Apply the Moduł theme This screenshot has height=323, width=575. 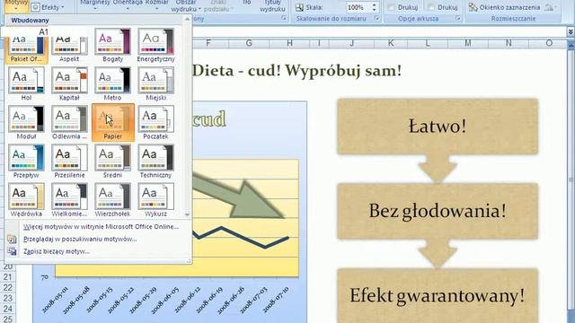pos(26,123)
